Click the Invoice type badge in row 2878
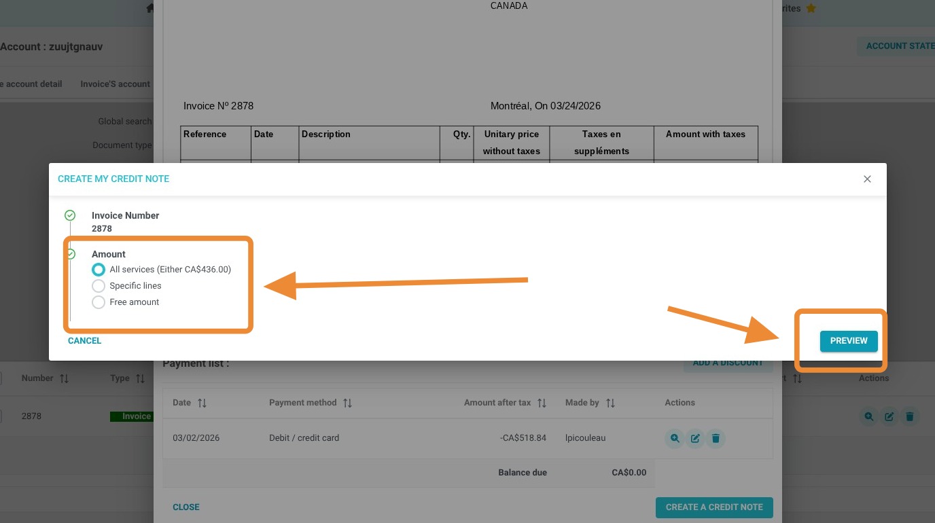 pos(132,416)
